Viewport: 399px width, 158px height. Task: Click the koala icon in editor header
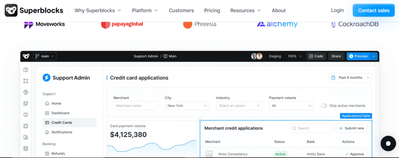pyautogui.click(x=26, y=56)
